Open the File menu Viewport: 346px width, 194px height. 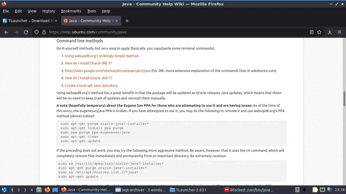pyautogui.click(x=6, y=11)
